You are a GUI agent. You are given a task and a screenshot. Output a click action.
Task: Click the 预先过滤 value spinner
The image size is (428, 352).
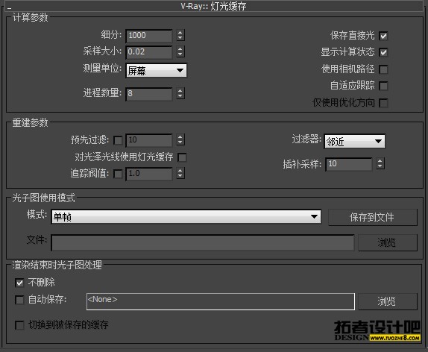click(180, 139)
